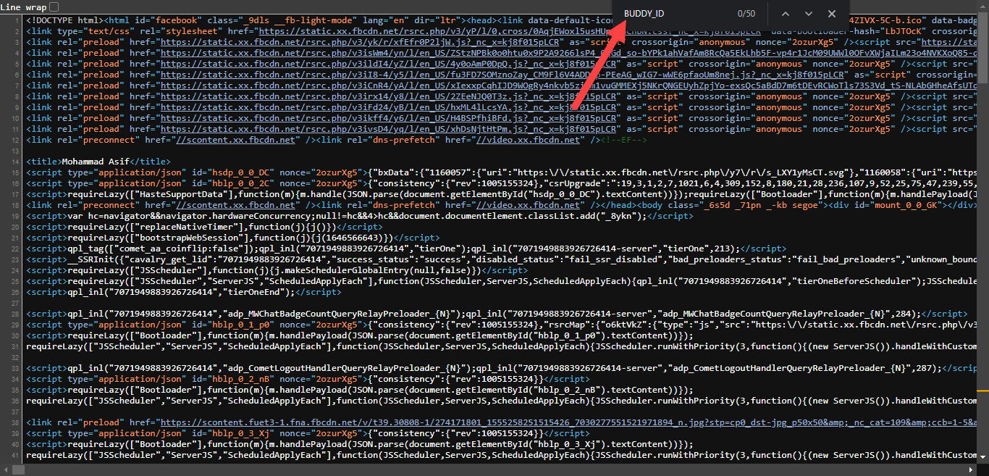Click the next match down arrow
989x476 pixels.
coord(809,14)
